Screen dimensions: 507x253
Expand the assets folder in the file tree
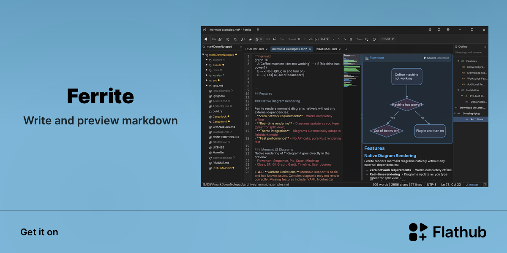[207, 65]
